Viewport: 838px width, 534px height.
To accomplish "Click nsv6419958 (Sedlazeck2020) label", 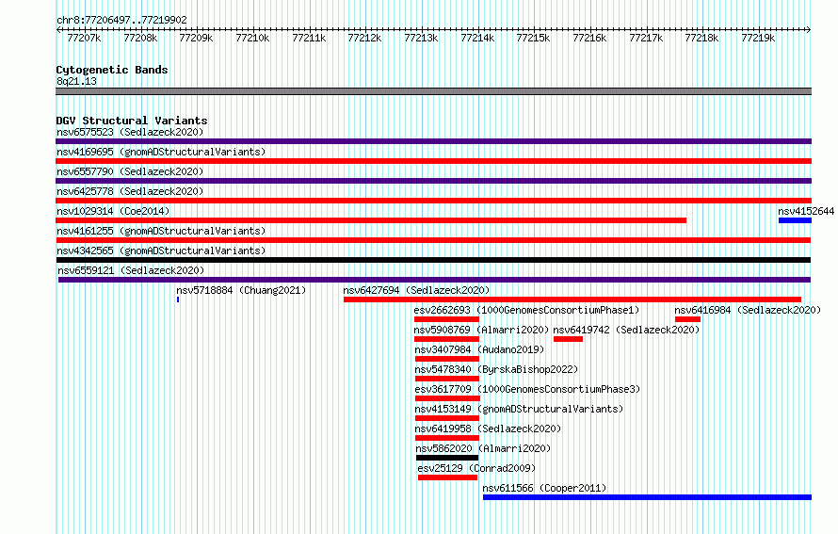I will 488,429.
